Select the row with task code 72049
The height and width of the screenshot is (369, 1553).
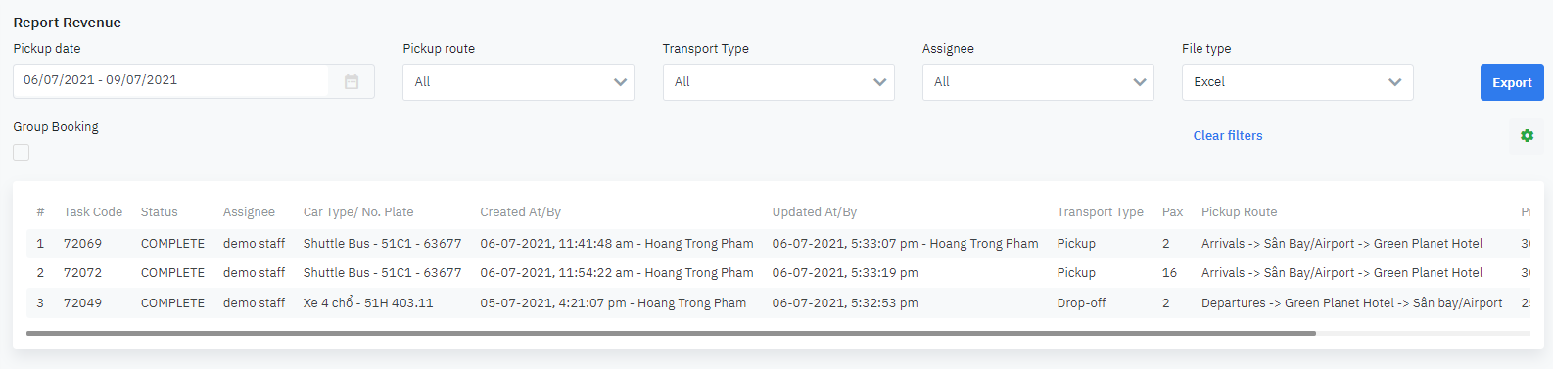coord(778,302)
